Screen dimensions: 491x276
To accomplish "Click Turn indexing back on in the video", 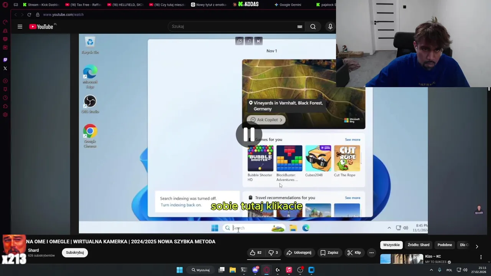I will pos(181,205).
